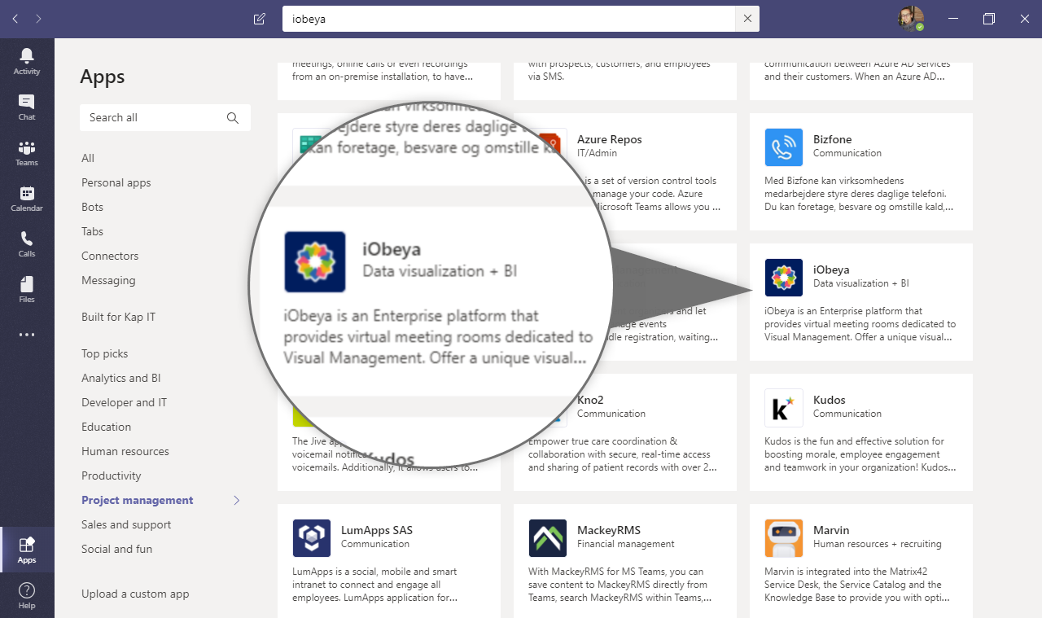Open the Developer and IT category
The width and height of the screenshot is (1042, 618).
[124, 402]
